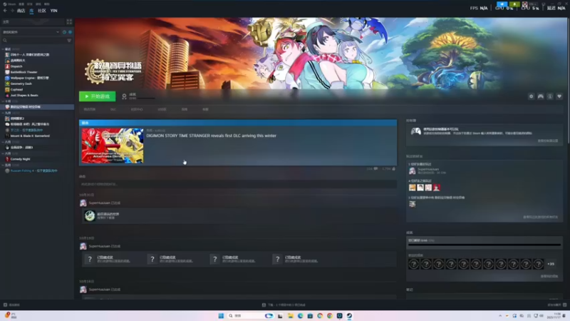This screenshot has width=570, height=321.
Task: Open Windows Start button on taskbar
Action: pos(221,315)
